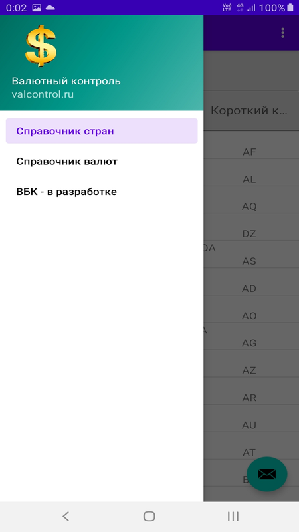Tap the gold dollar sign logo
This screenshot has width=299, height=532.
41,45
